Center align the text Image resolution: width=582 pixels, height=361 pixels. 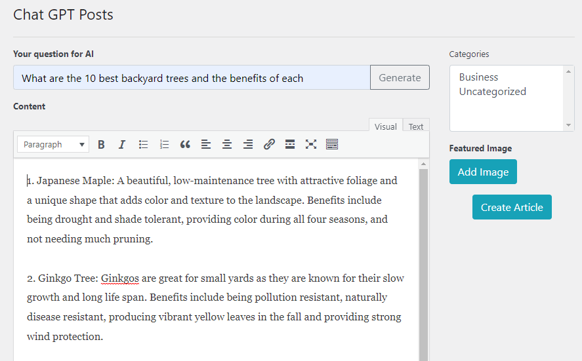pyautogui.click(x=227, y=145)
